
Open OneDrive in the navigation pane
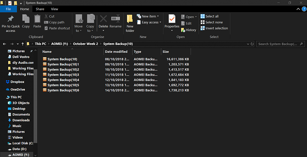(16, 90)
